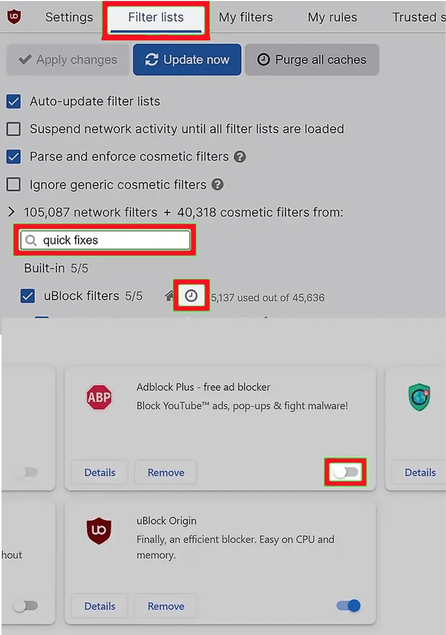Click the home icon next to uBlock filters

(x=169, y=296)
